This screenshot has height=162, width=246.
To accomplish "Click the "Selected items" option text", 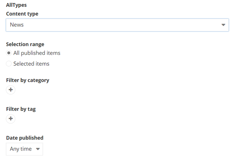I will [x=31, y=64].
